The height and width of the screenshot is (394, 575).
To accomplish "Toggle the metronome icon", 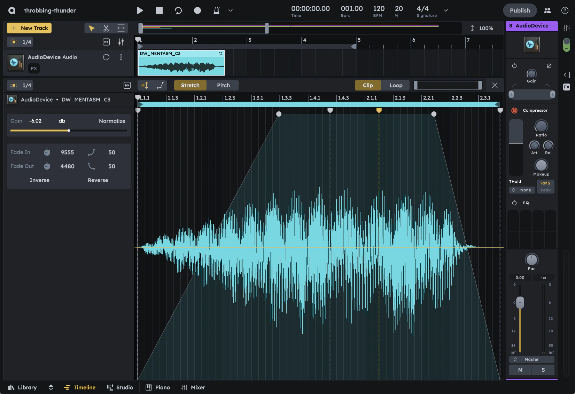I will [x=216, y=10].
